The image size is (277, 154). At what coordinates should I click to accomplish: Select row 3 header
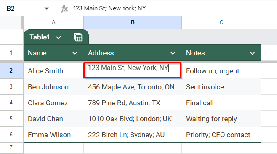click(11, 86)
